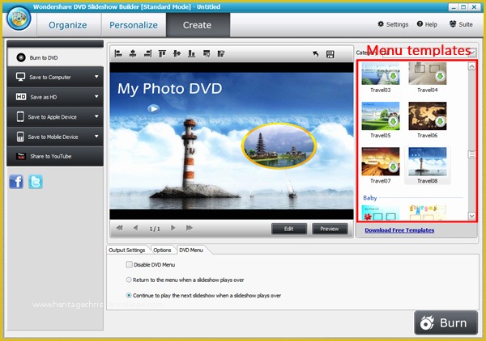
Task: Click play button on DVD menu preview
Action: [x=153, y=108]
